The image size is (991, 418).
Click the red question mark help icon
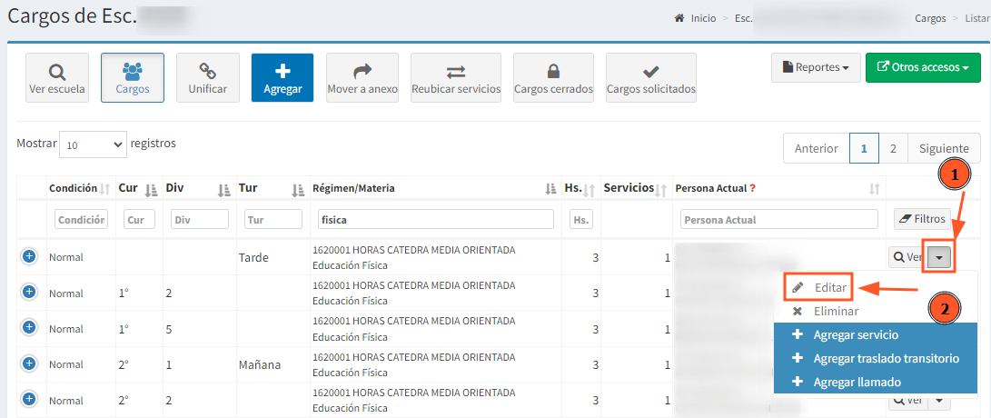(x=753, y=188)
